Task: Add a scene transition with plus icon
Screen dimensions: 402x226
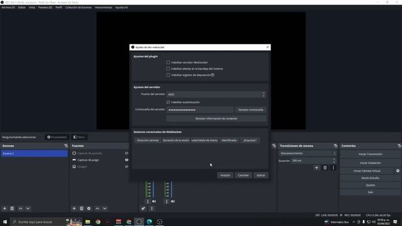Action: [x=317, y=168]
